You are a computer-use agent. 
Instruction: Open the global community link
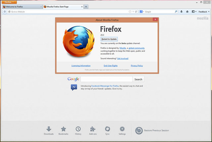[x=136, y=48]
